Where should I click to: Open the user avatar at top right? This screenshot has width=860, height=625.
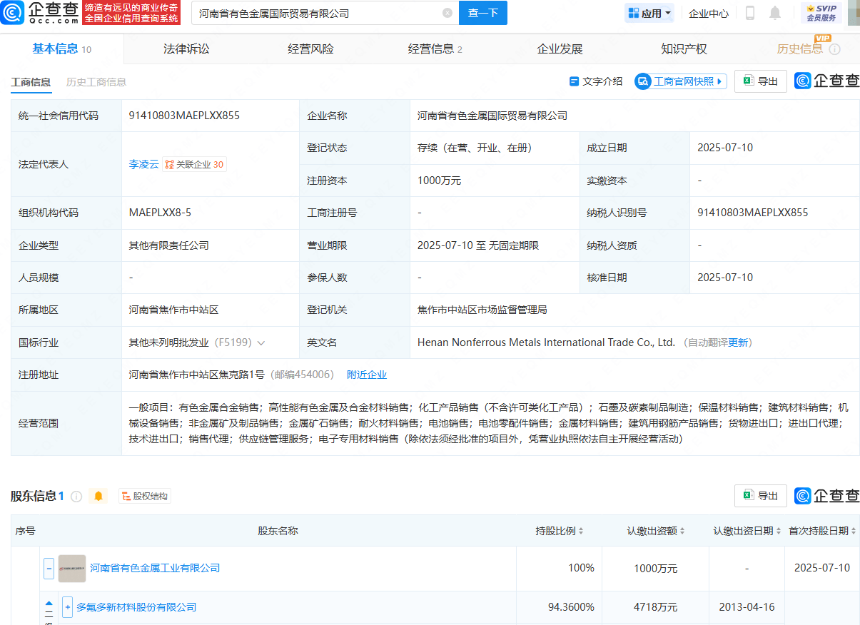854,12
